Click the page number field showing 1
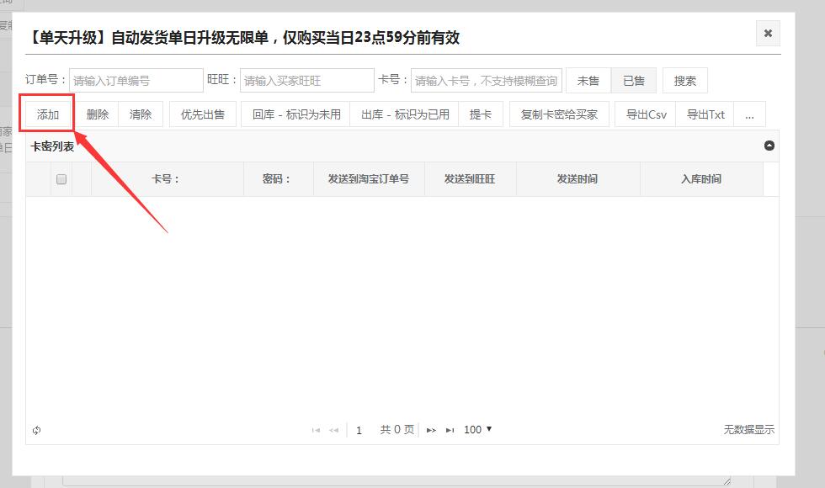Viewport: 825px width, 488px height. (x=359, y=430)
